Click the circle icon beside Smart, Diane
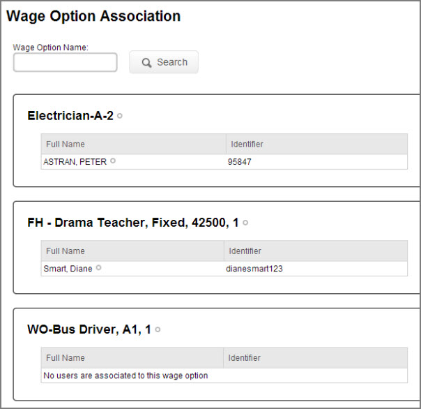This screenshot has height=409, width=421. pos(98,268)
